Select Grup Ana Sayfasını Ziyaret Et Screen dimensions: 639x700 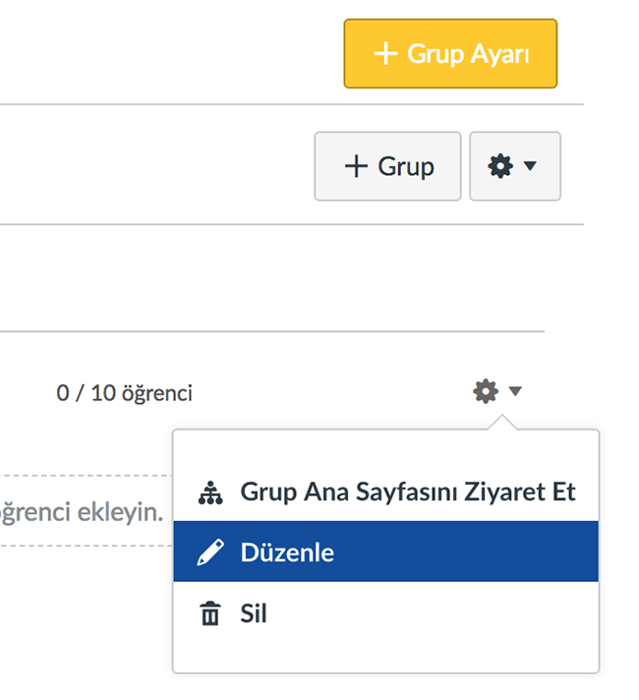[x=385, y=492]
